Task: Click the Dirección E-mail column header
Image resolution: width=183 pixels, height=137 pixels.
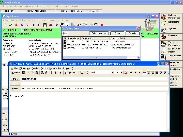Action: 125,39
